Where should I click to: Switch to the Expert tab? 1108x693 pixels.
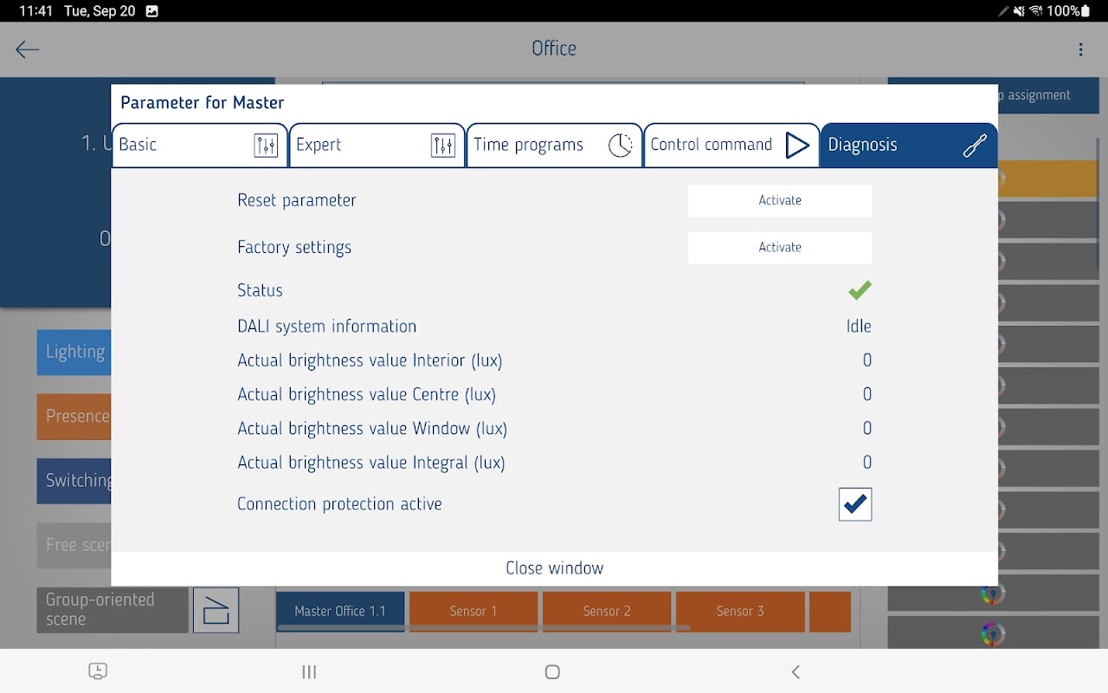[x=376, y=146]
